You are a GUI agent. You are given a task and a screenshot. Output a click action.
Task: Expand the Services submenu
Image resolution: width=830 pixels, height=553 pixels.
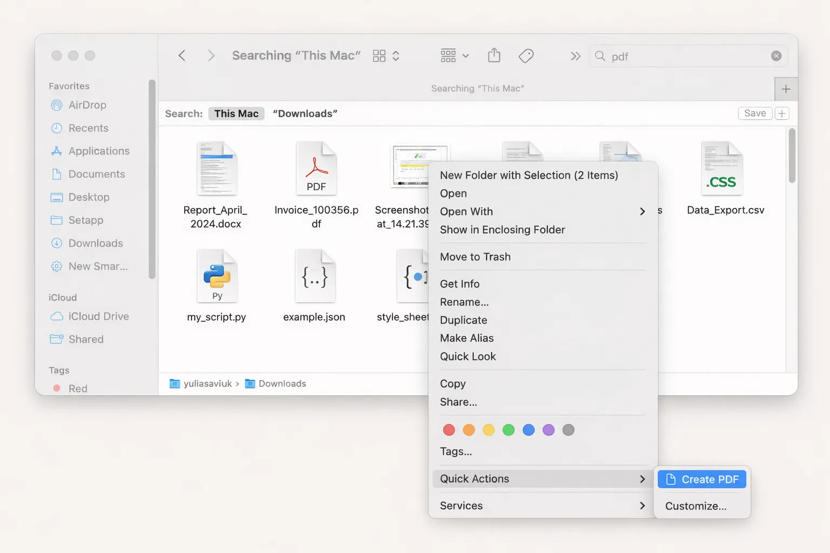click(x=461, y=505)
